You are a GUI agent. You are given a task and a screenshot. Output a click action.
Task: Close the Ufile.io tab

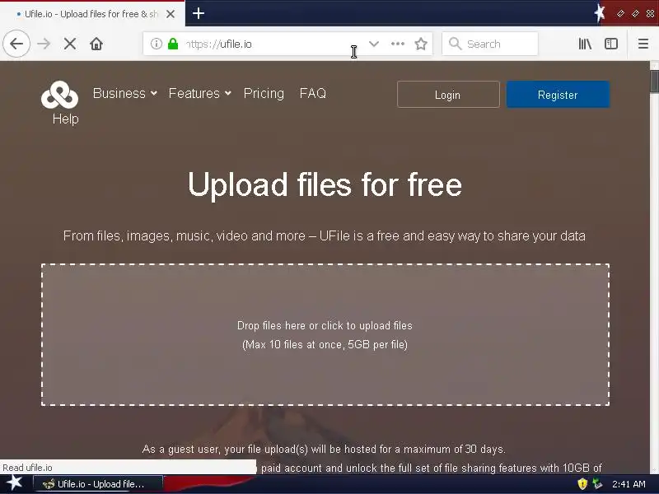(x=171, y=14)
